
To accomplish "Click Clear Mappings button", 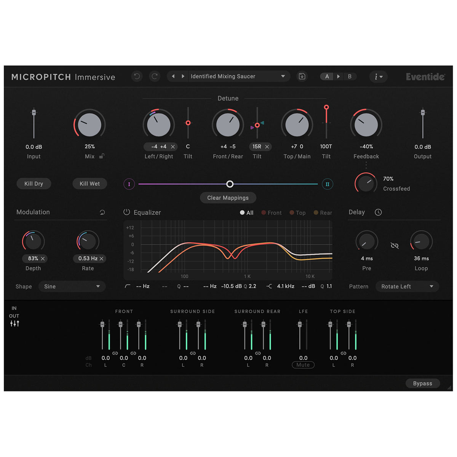I will pyautogui.click(x=228, y=198).
